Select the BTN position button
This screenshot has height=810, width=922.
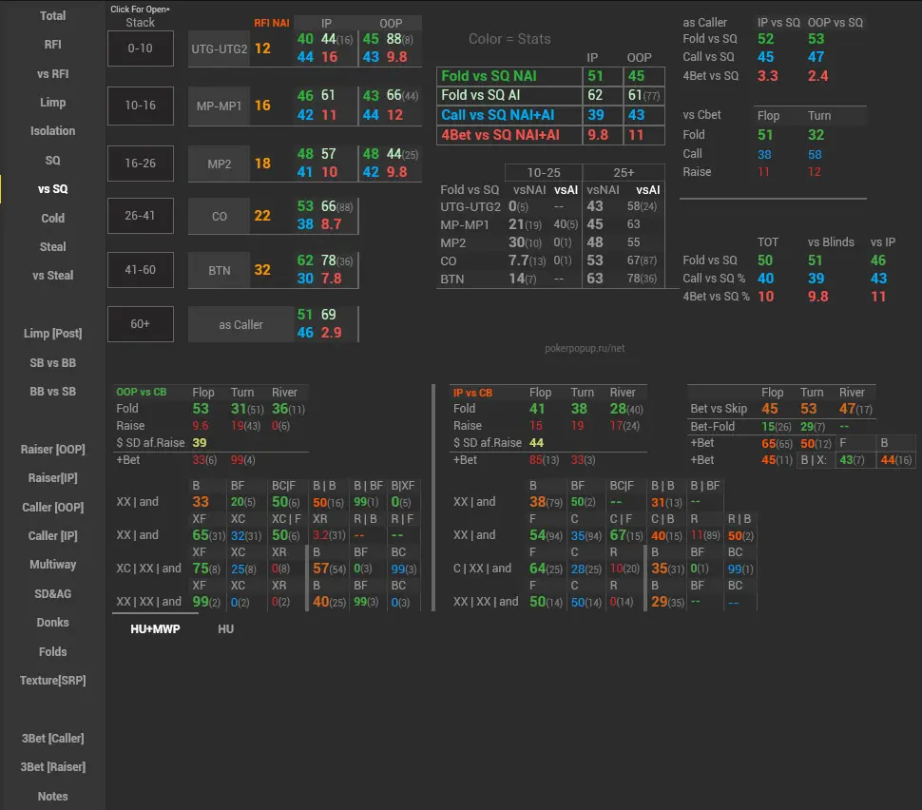pyautogui.click(x=220, y=270)
